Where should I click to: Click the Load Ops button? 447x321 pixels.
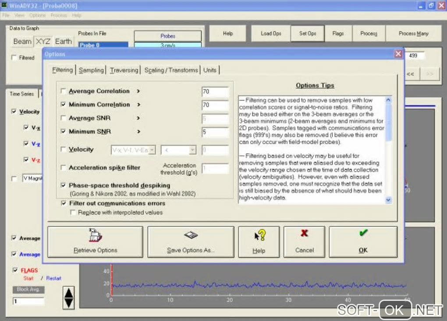271,34
